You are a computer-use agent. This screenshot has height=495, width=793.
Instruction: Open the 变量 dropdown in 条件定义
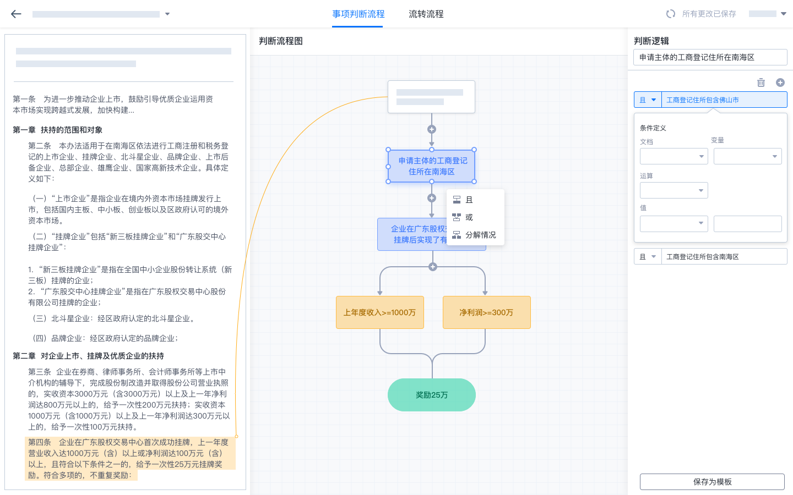coord(747,156)
